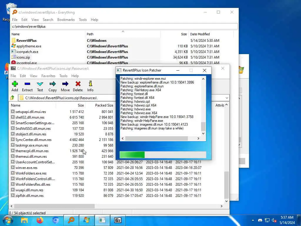Open Help menu in Everything window
This screenshot has height=226, width=301.
[94, 20]
